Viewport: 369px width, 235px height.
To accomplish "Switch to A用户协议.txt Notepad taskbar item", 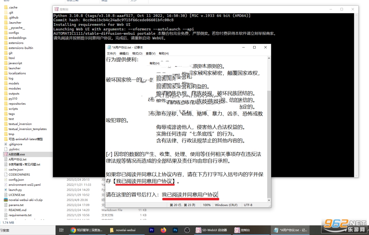I will 290,230.
